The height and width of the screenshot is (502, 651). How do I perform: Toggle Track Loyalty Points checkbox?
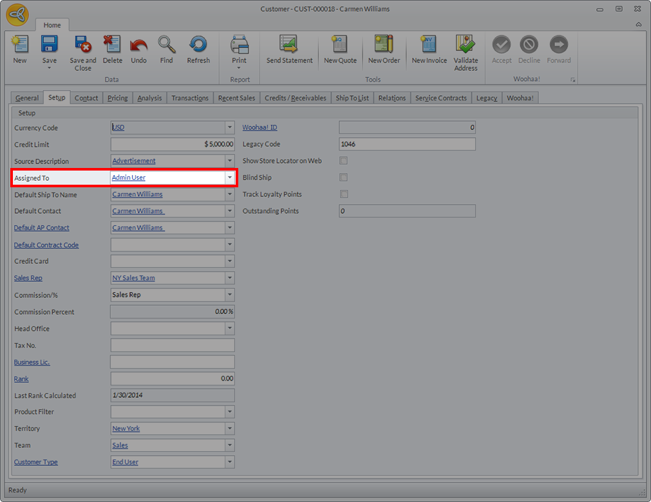(x=343, y=194)
